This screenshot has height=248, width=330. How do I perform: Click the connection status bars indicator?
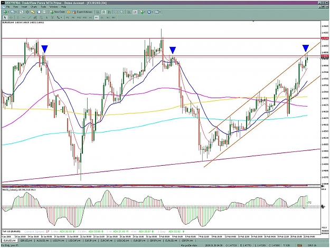click(x=299, y=245)
